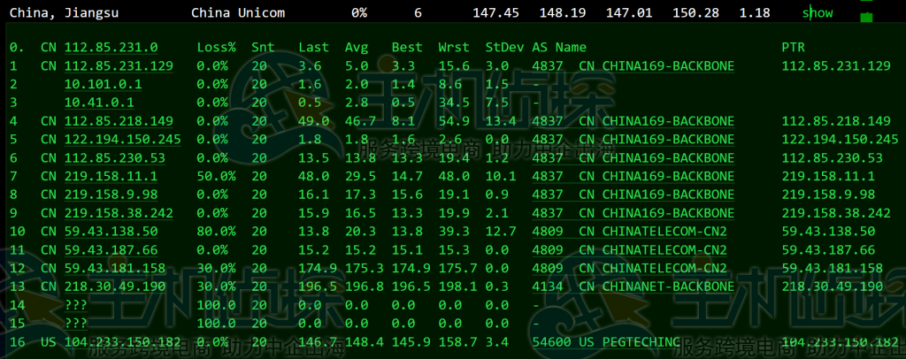906x359 pixels.
Task: Select the "China, Jiangsu" location text
Action: pos(64,12)
